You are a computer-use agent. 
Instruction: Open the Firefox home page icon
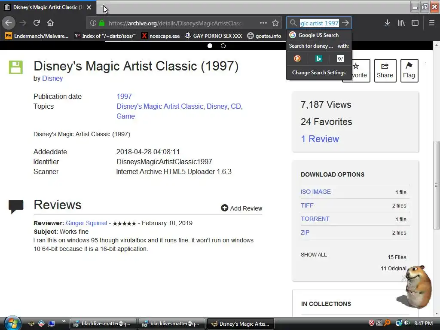pos(50,23)
